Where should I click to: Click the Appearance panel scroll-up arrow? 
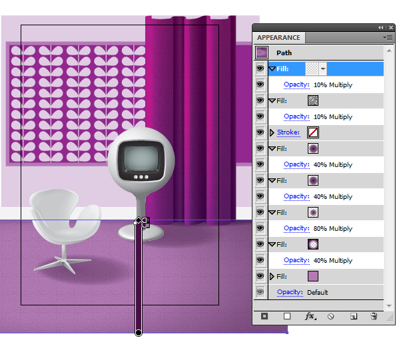[389, 51]
